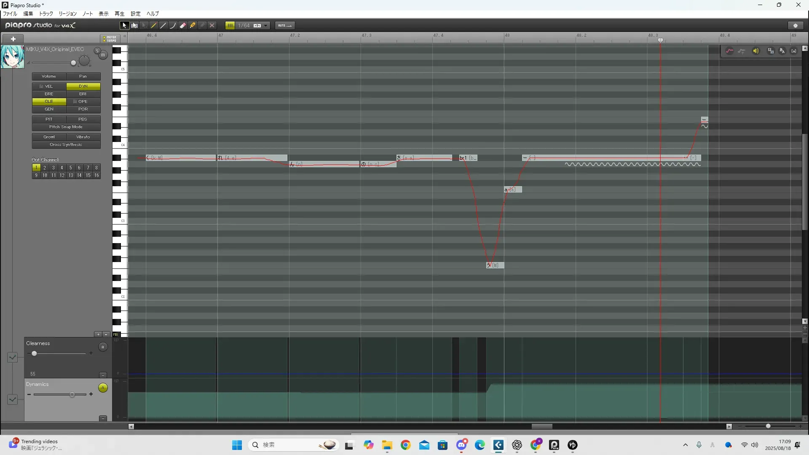Open the Clearness parameter lane selector
809x455 pixels.
coord(12,357)
